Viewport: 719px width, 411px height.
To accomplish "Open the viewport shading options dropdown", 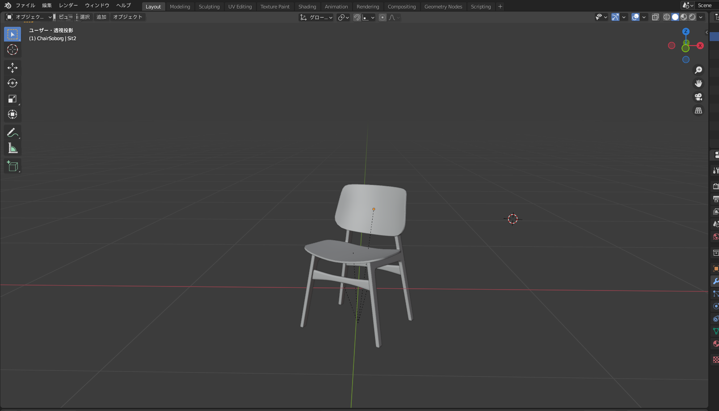I will pyautogui.click(x=701, y=17).
